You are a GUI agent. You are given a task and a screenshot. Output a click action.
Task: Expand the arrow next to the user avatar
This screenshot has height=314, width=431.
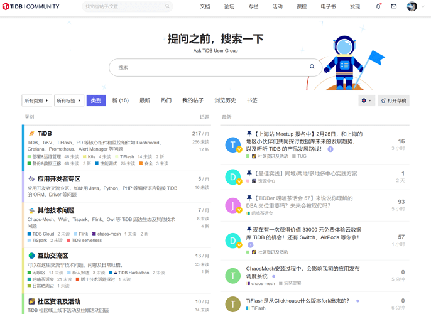(423, 6)
